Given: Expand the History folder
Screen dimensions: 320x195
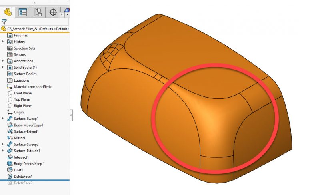Looking at the screenshot, I should 3,42.
